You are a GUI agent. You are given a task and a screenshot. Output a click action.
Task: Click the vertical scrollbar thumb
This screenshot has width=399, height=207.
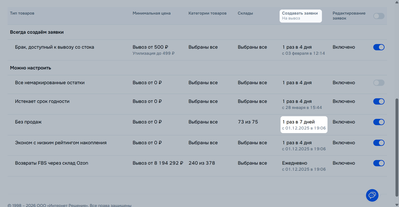point(397,147)
